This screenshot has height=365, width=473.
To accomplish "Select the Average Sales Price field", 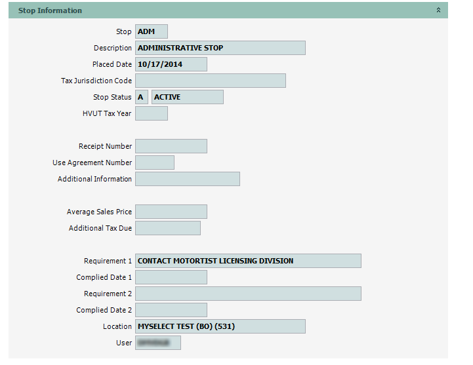I will 171,212.
